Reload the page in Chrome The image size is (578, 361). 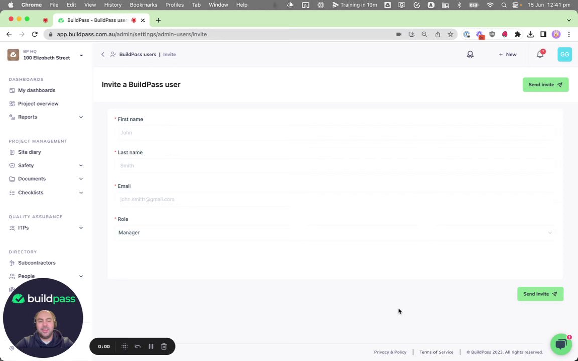pos(35,34)
